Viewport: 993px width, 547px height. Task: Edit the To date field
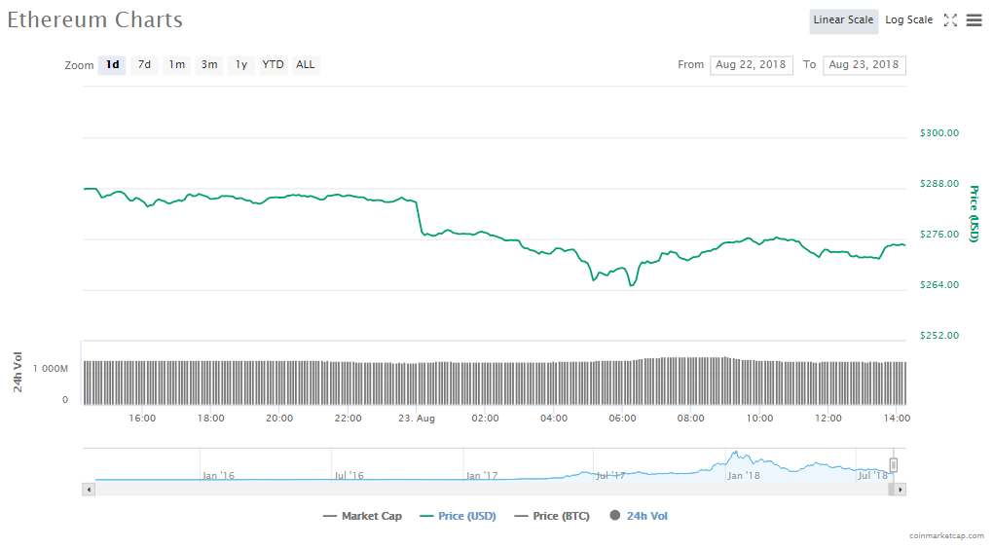point(864,65)
